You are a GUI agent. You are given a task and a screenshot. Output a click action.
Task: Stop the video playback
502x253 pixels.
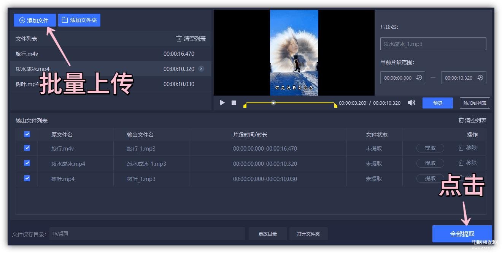(234, 103)
